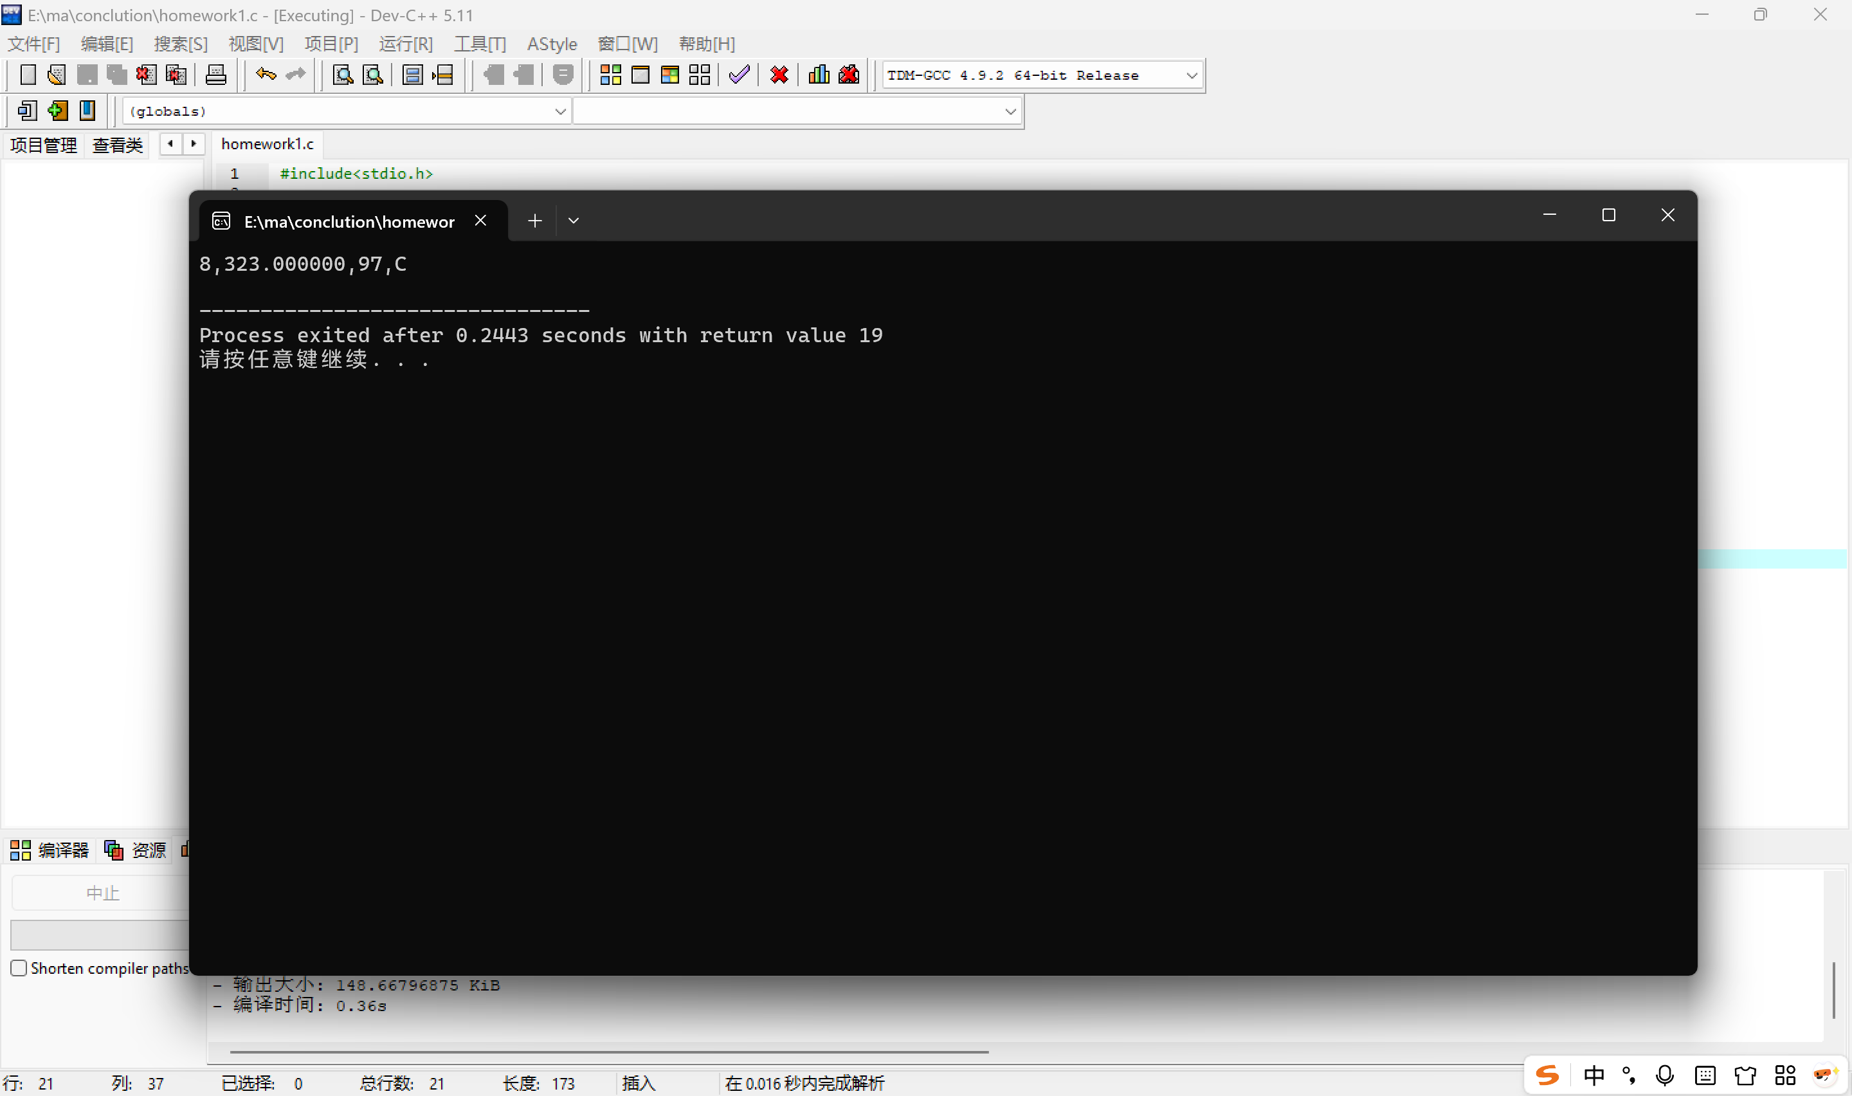Viewport: 1852px width, 1096px height.
Task: Click the New file toolbar icon
Action: (x=27, y=75)
